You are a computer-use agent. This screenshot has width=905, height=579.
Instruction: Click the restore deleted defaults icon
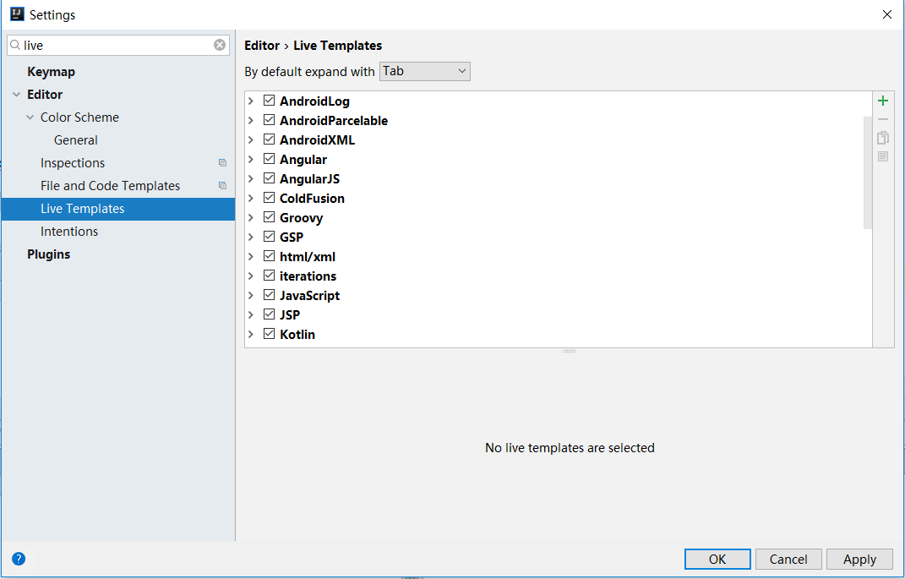point(882,156)
